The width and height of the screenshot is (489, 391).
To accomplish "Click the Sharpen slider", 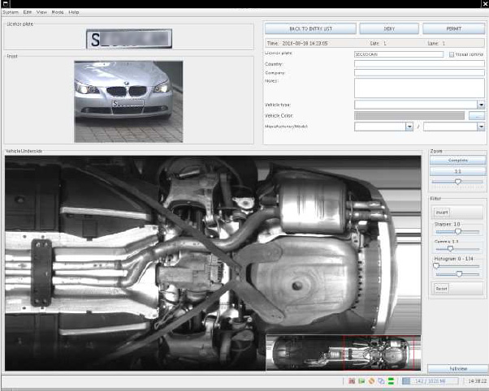I will coord(457,231).
